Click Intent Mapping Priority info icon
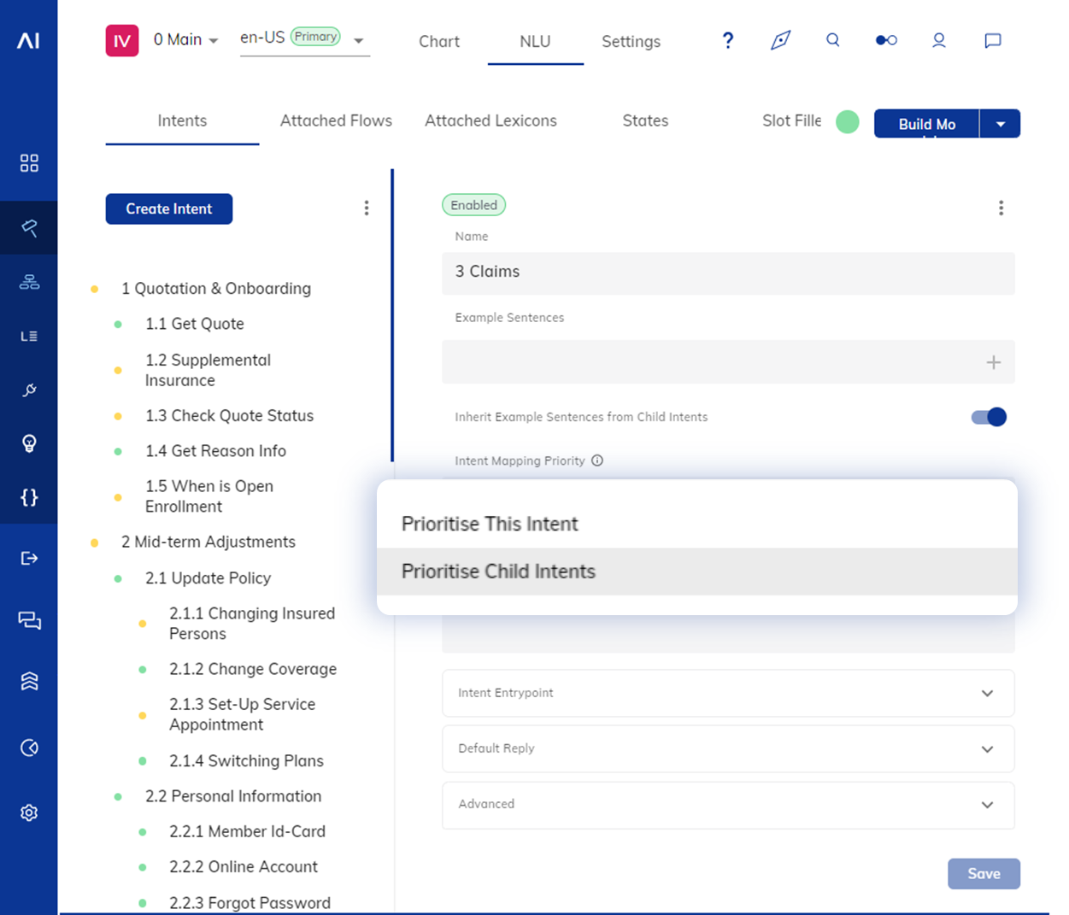Screen dimensions: 1069x915 pos(597,460)
